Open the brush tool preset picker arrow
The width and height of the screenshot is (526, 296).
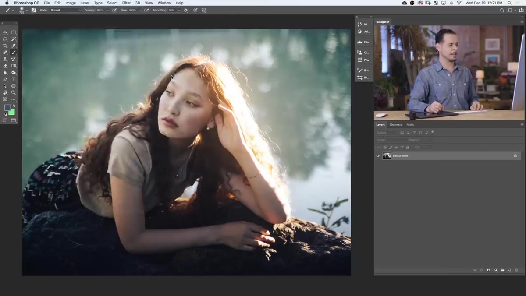coord(14,10)
